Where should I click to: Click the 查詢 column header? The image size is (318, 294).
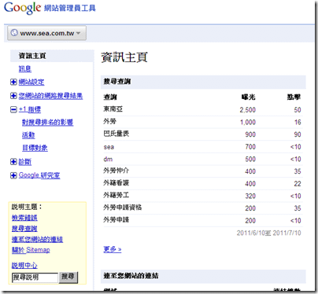click(x=110, y=97)
